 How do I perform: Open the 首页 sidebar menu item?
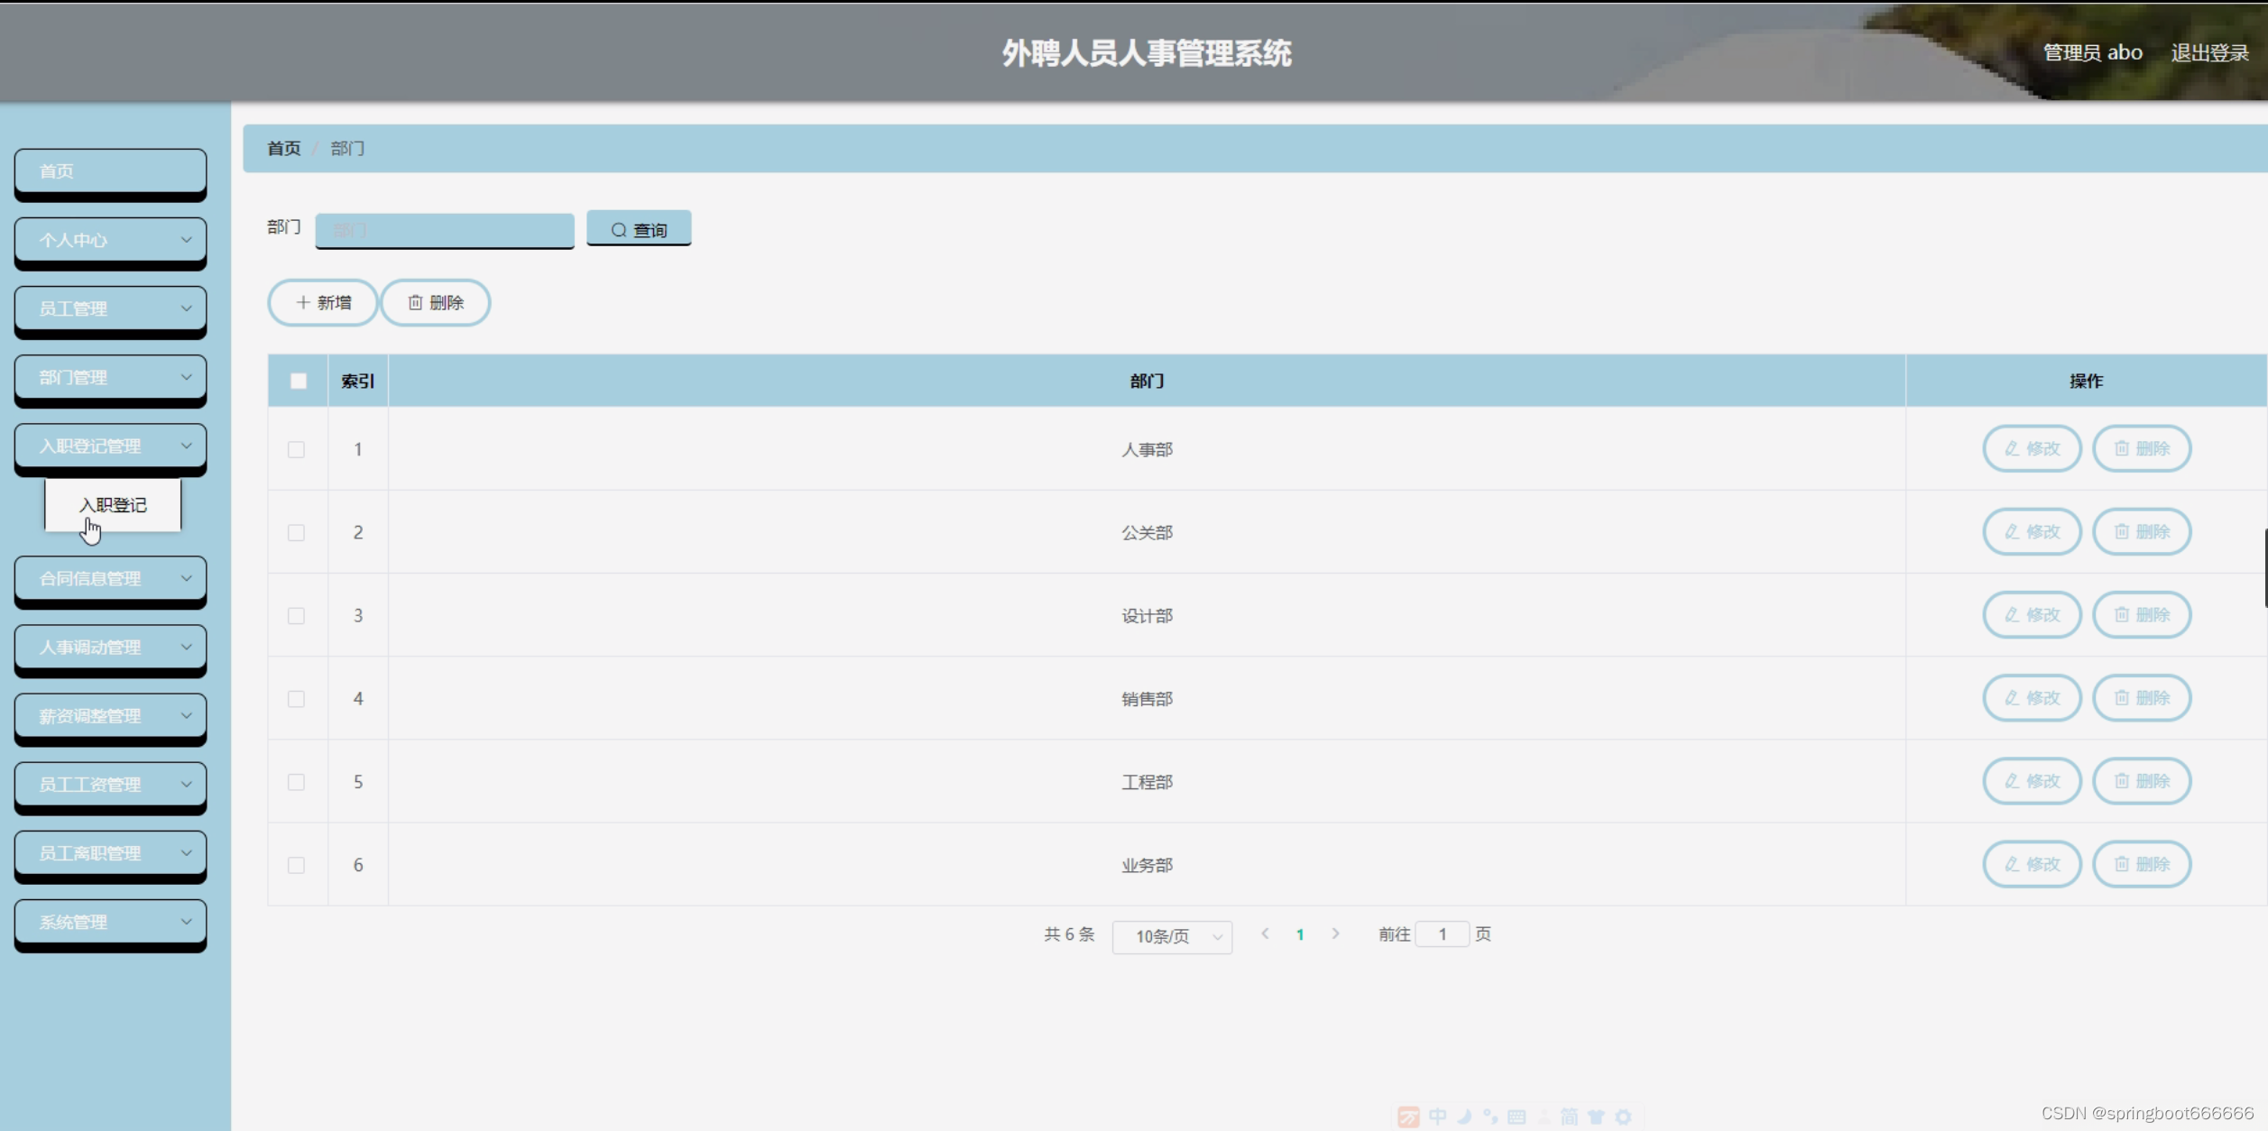tap(110, 171)
